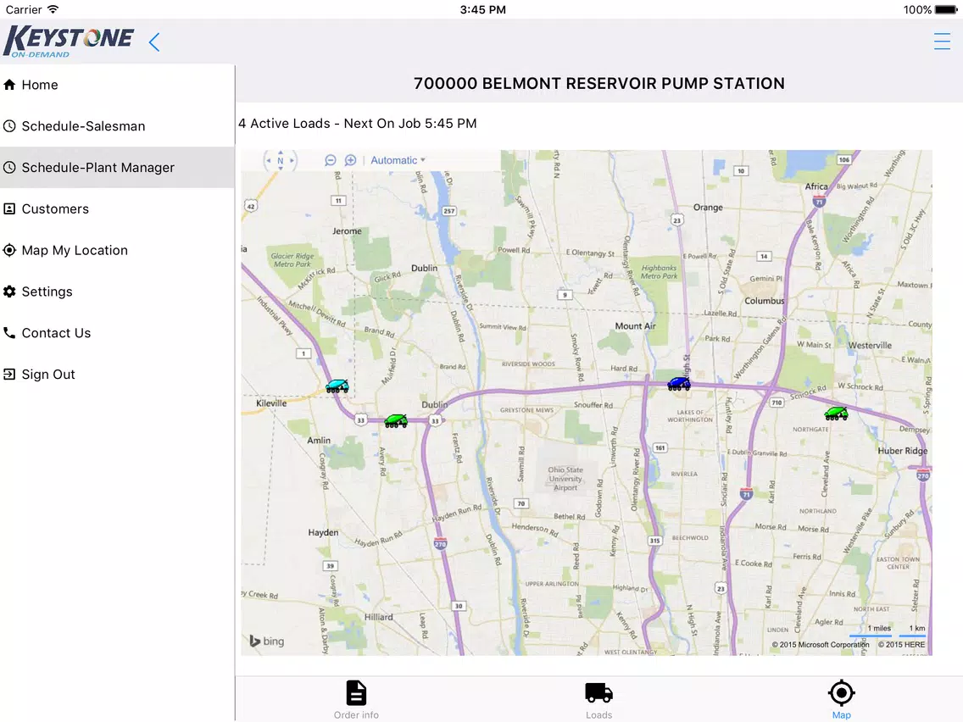Click the Customers contact icon
The image size is (963, 722).
(x=9, y=208)
